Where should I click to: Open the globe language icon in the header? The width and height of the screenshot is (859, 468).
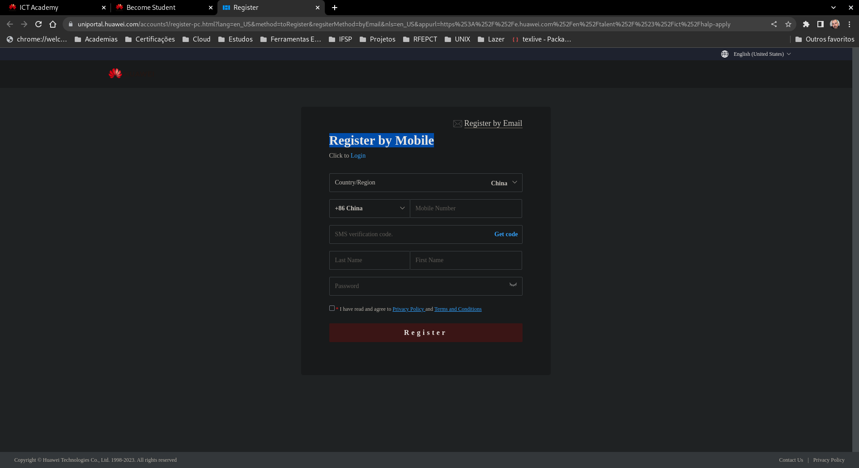coord(725,54)
